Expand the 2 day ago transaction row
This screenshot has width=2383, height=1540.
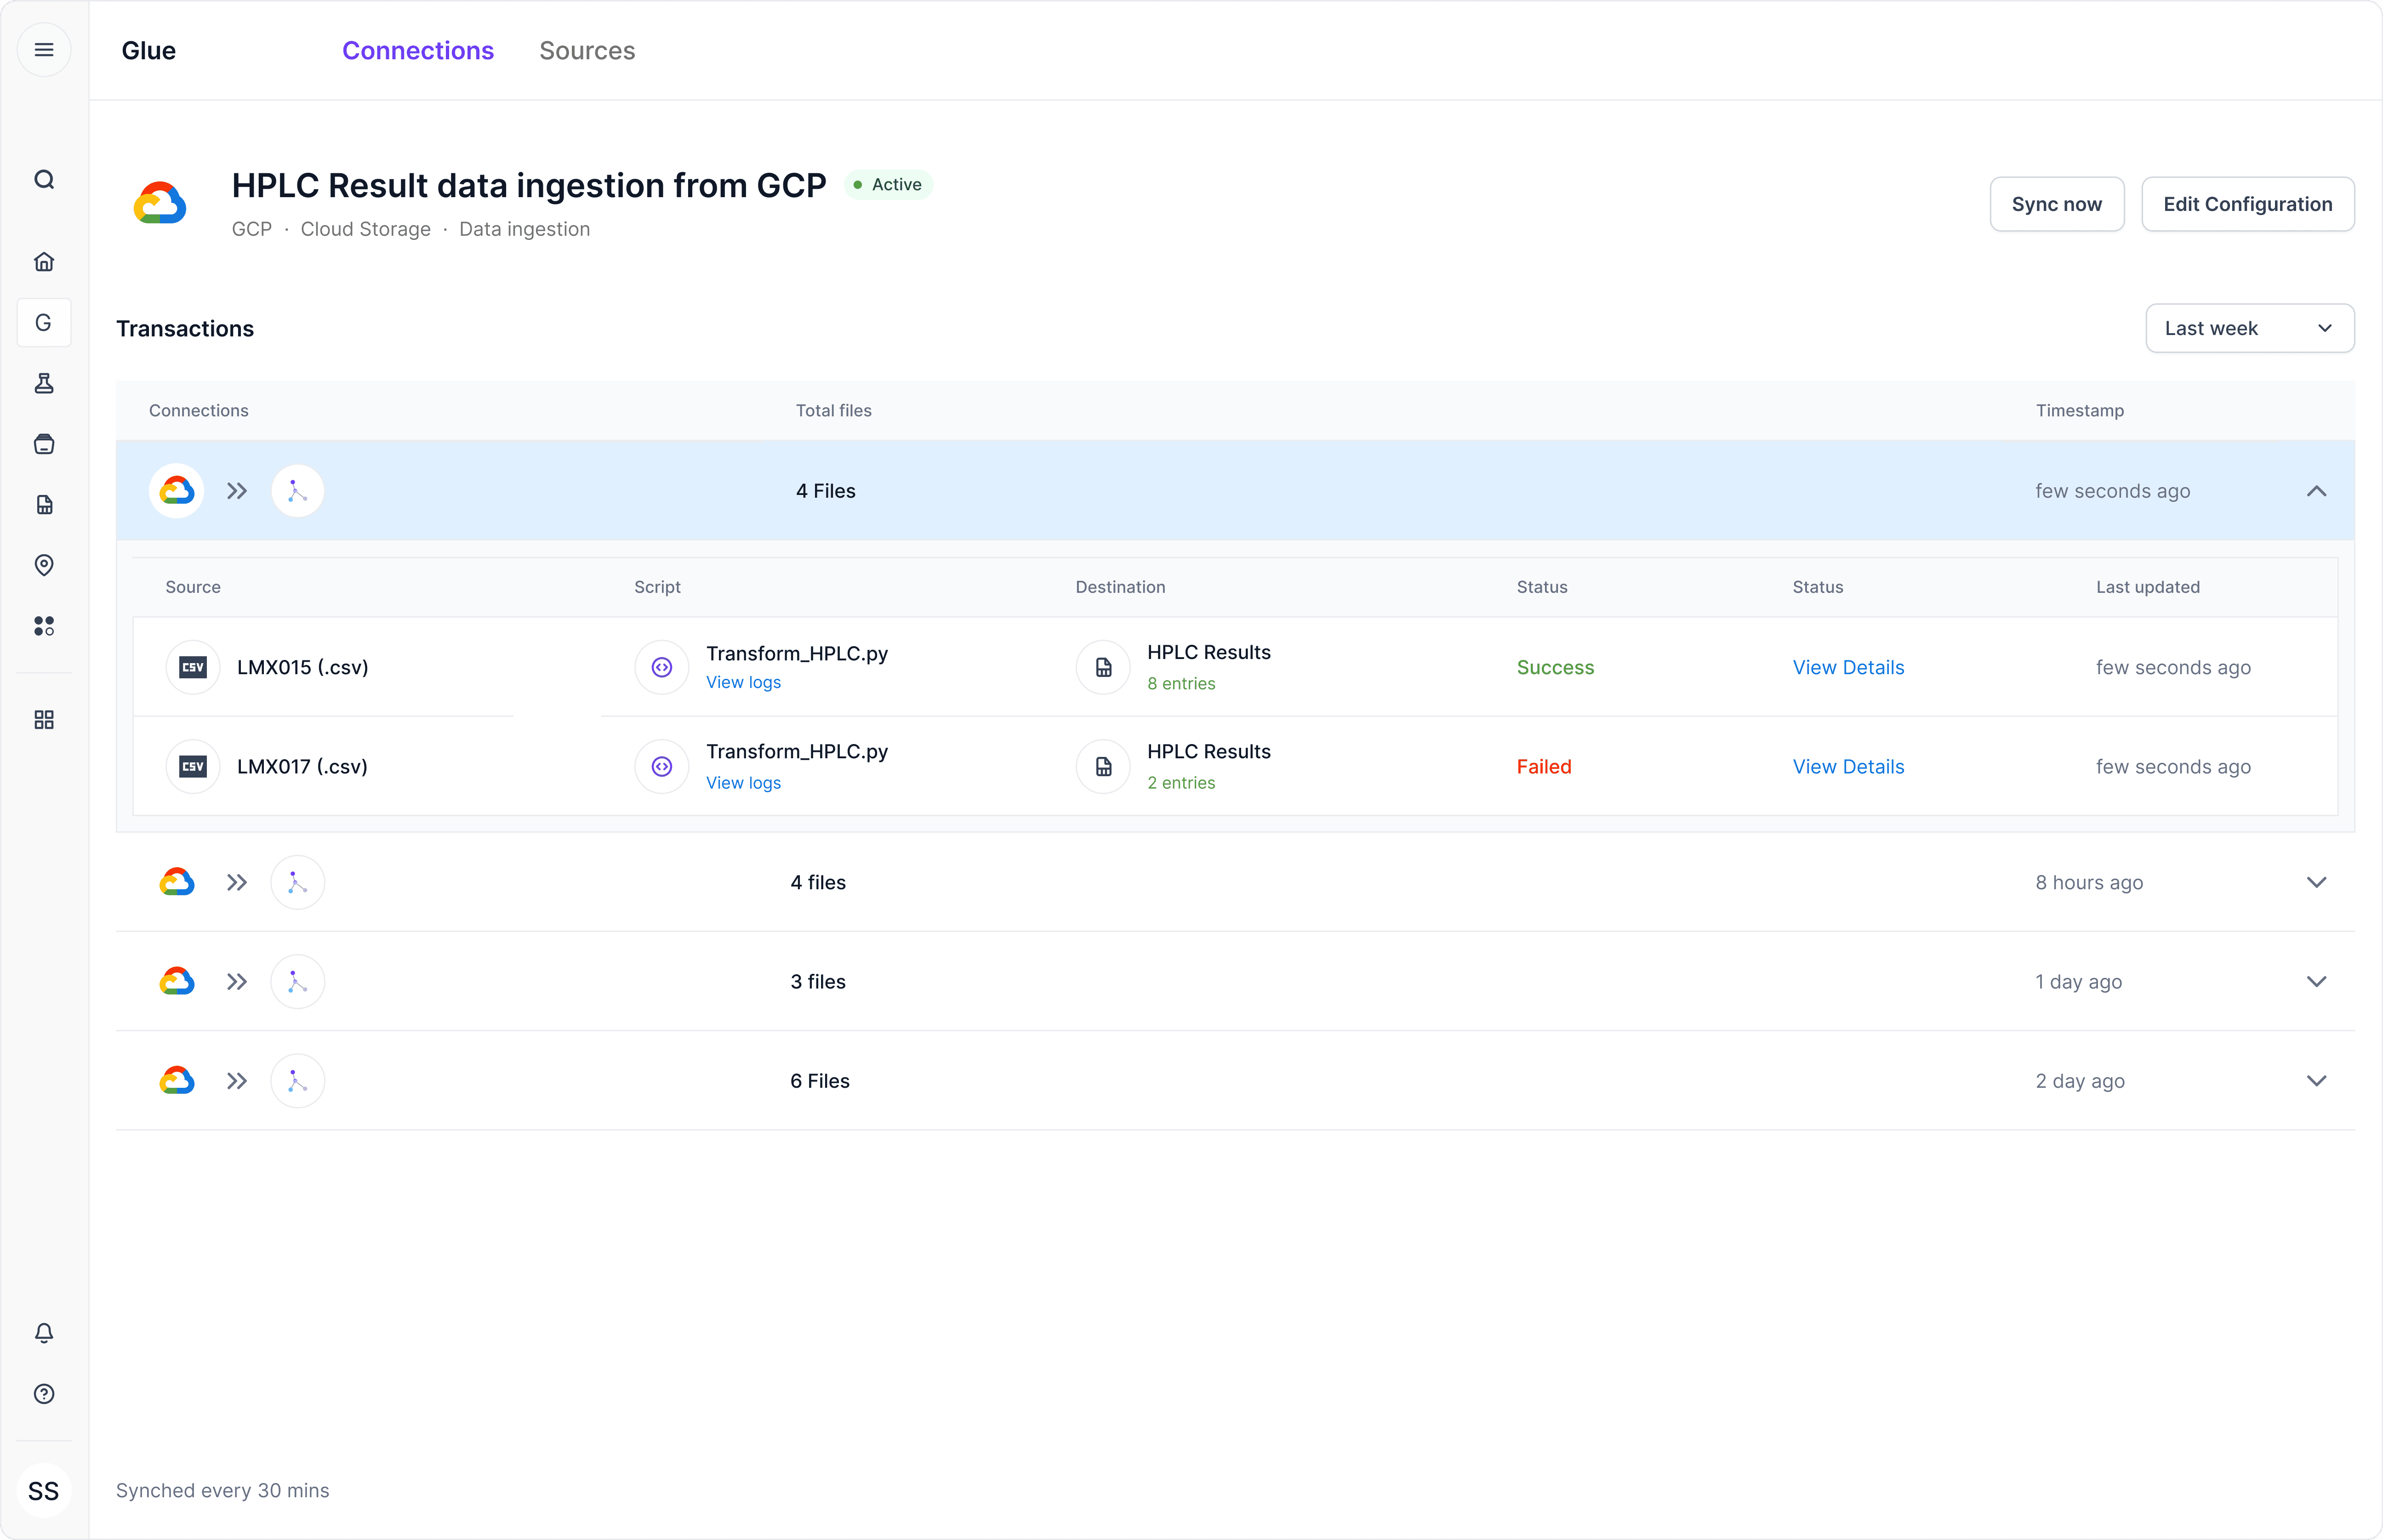click(x=2316, y=1081)
